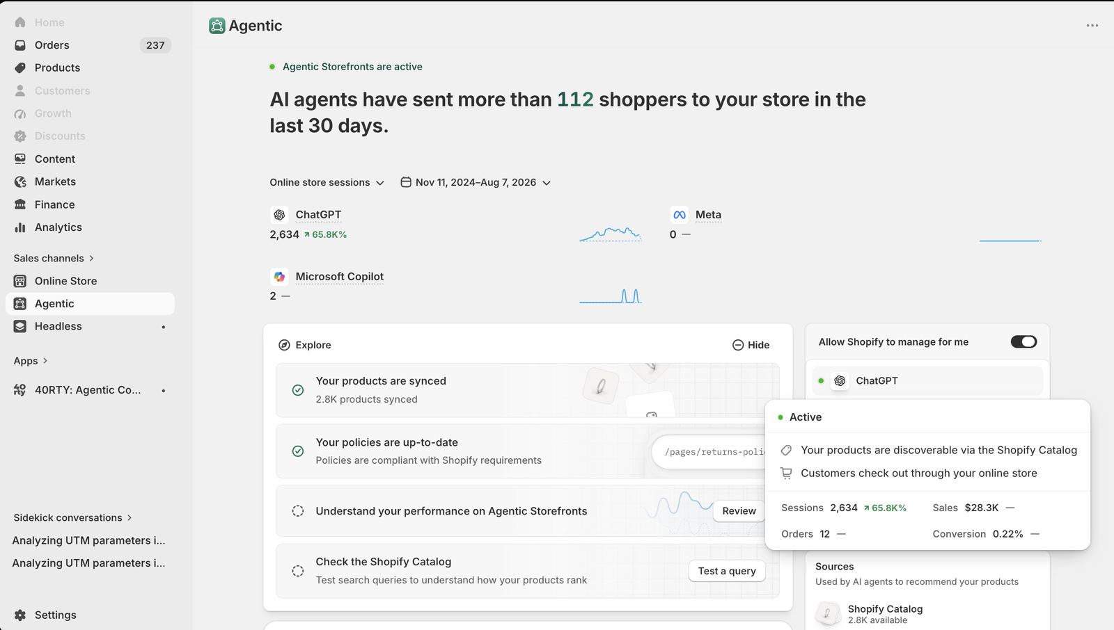Hide the Explore card

[x=751, y=345]
